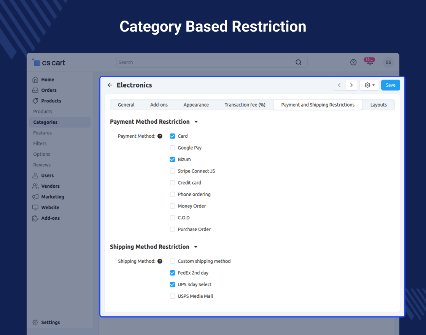Tick the Credit card checkbox
The image size is (426, 335).
click(x=172, y=183)
